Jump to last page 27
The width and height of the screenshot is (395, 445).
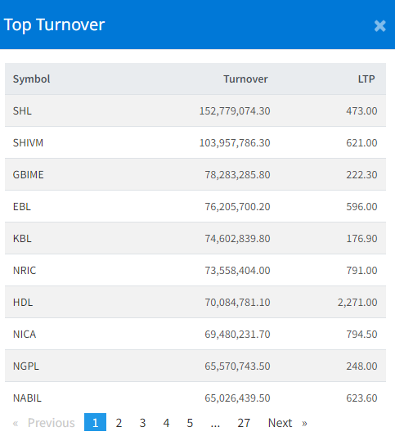coord(244,423)
